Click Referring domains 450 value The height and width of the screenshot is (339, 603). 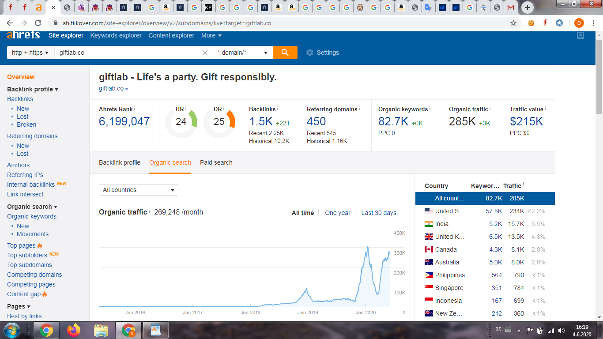[317, 121]
